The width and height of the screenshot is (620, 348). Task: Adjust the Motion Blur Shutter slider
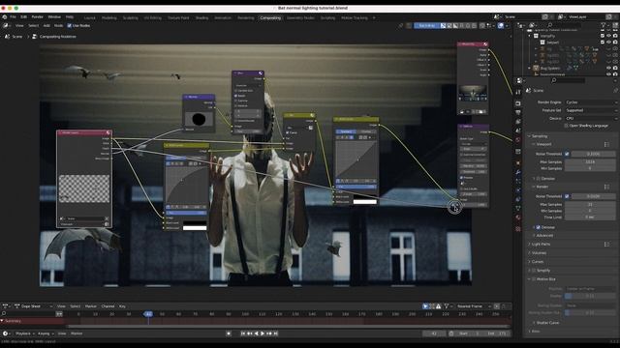590,296
